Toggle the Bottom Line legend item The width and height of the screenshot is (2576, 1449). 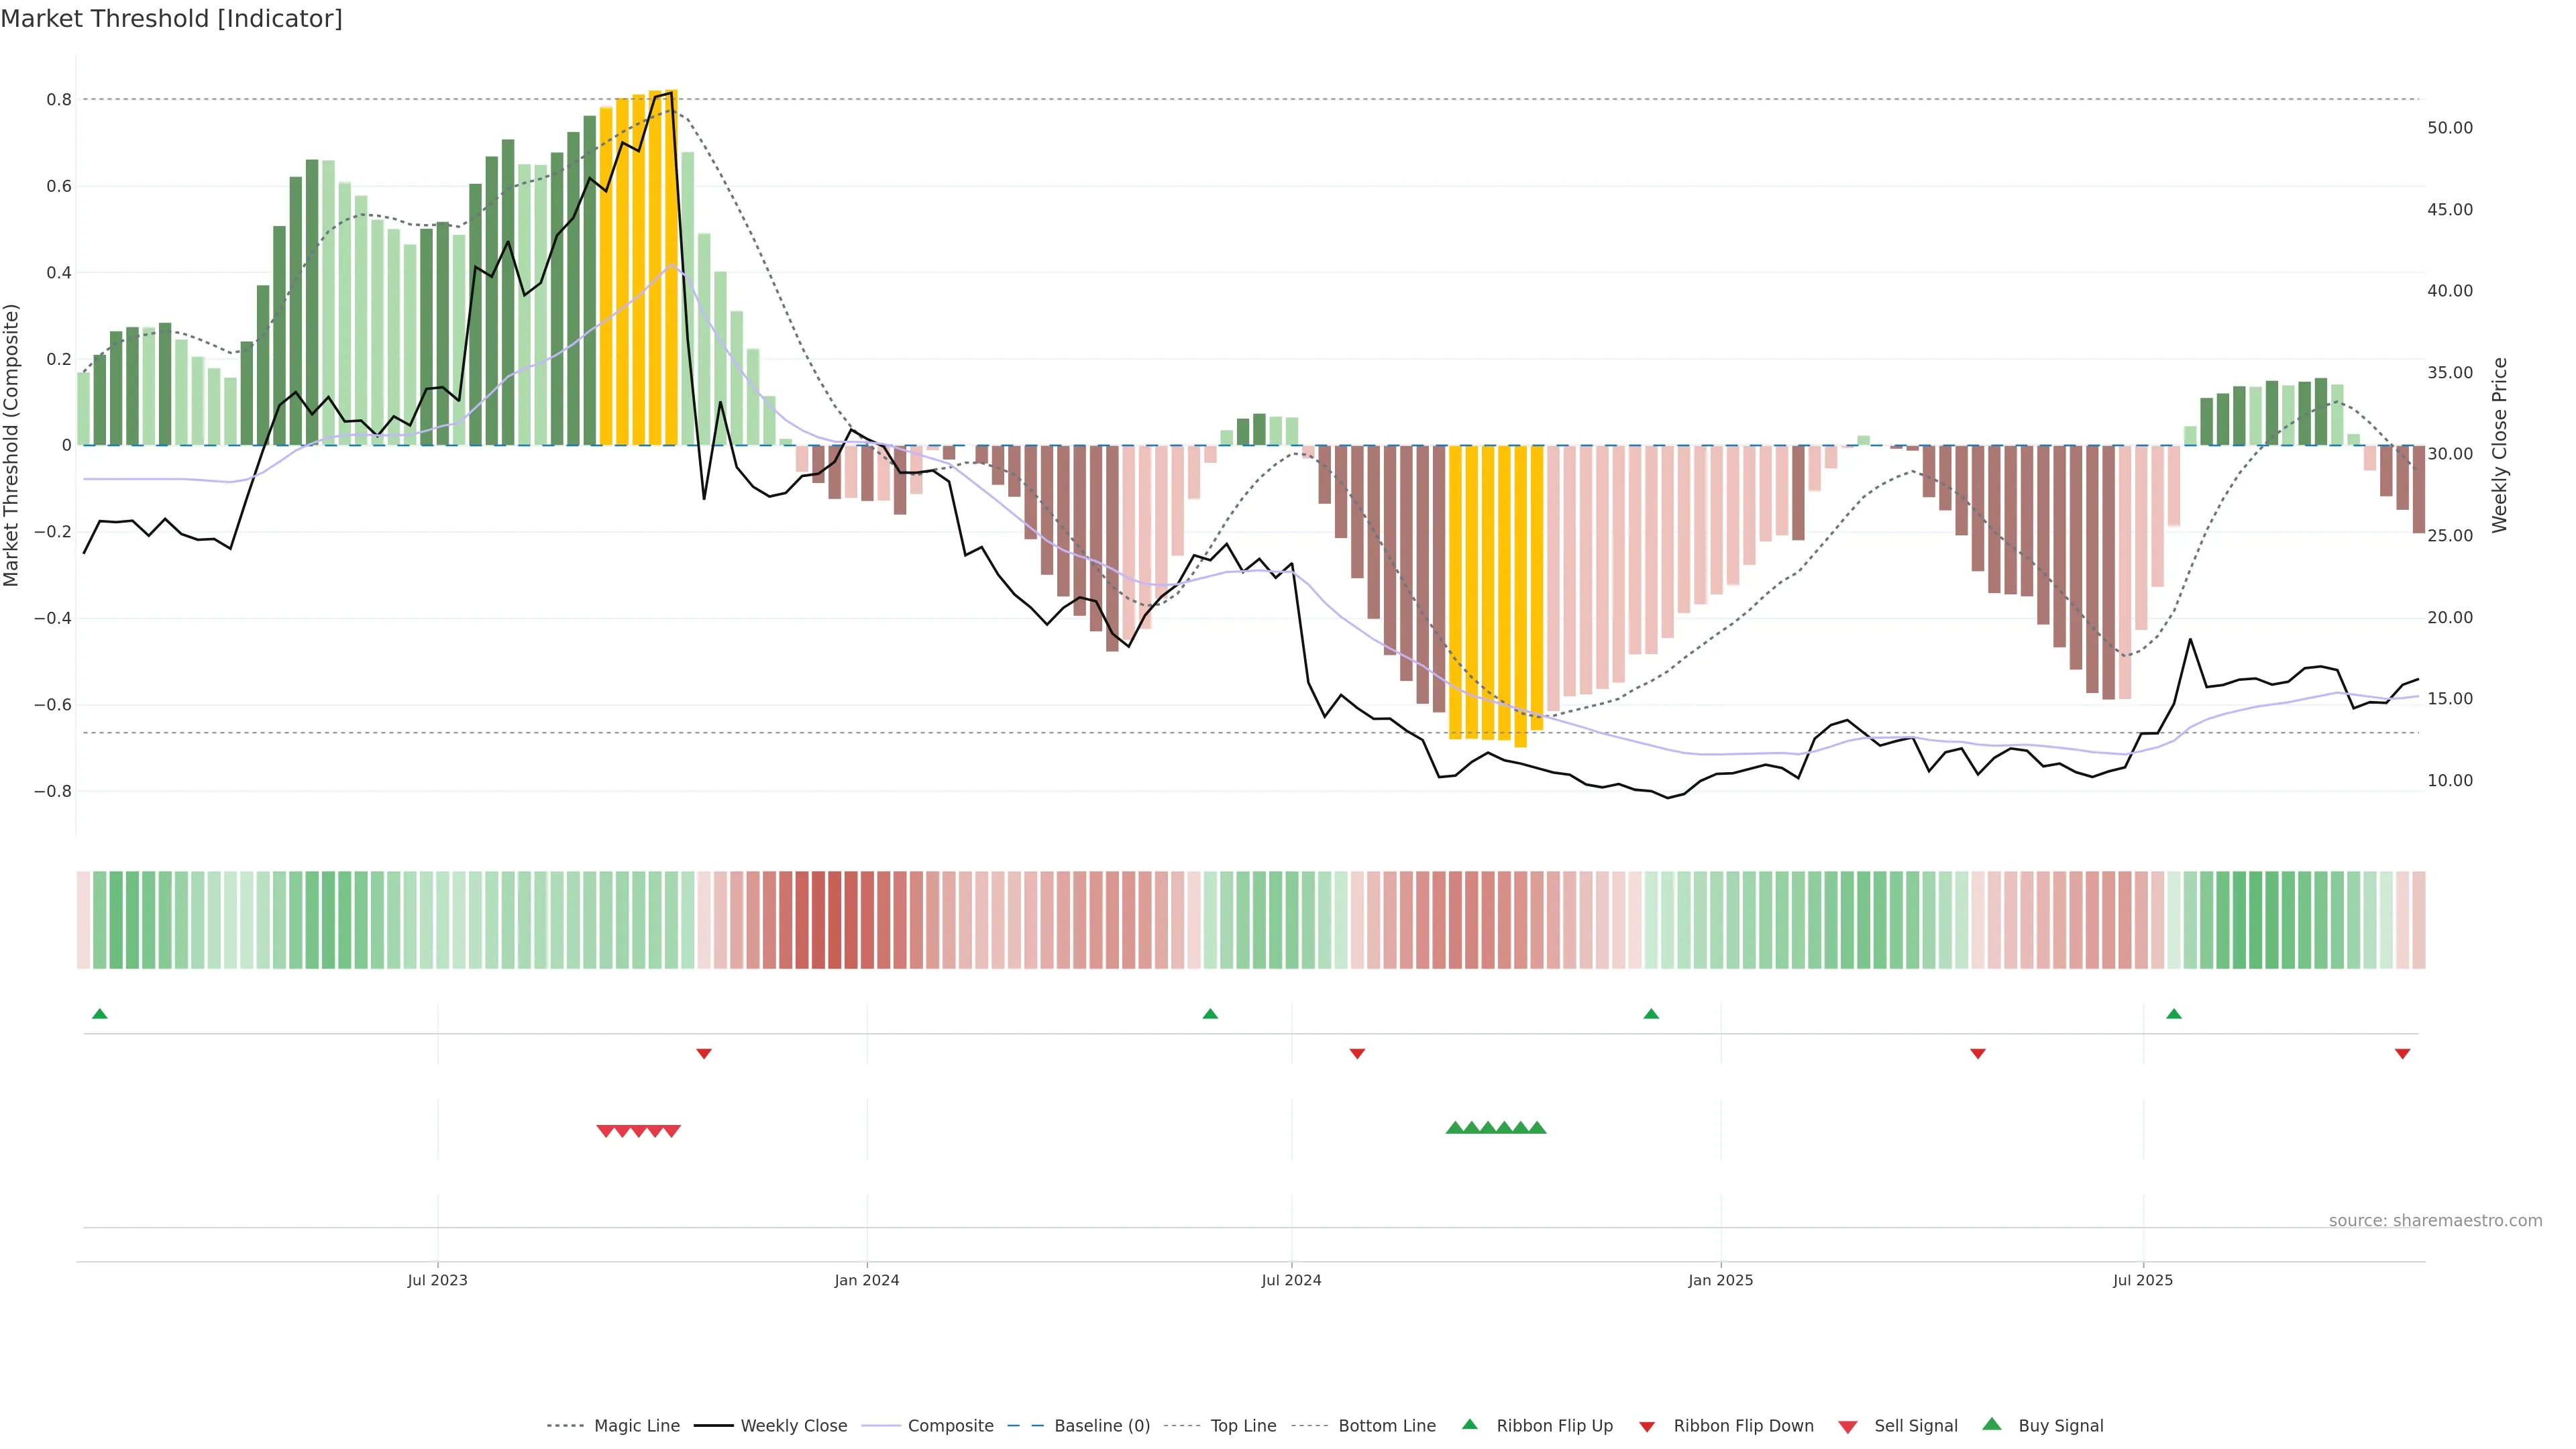tap(1386, 1426)
